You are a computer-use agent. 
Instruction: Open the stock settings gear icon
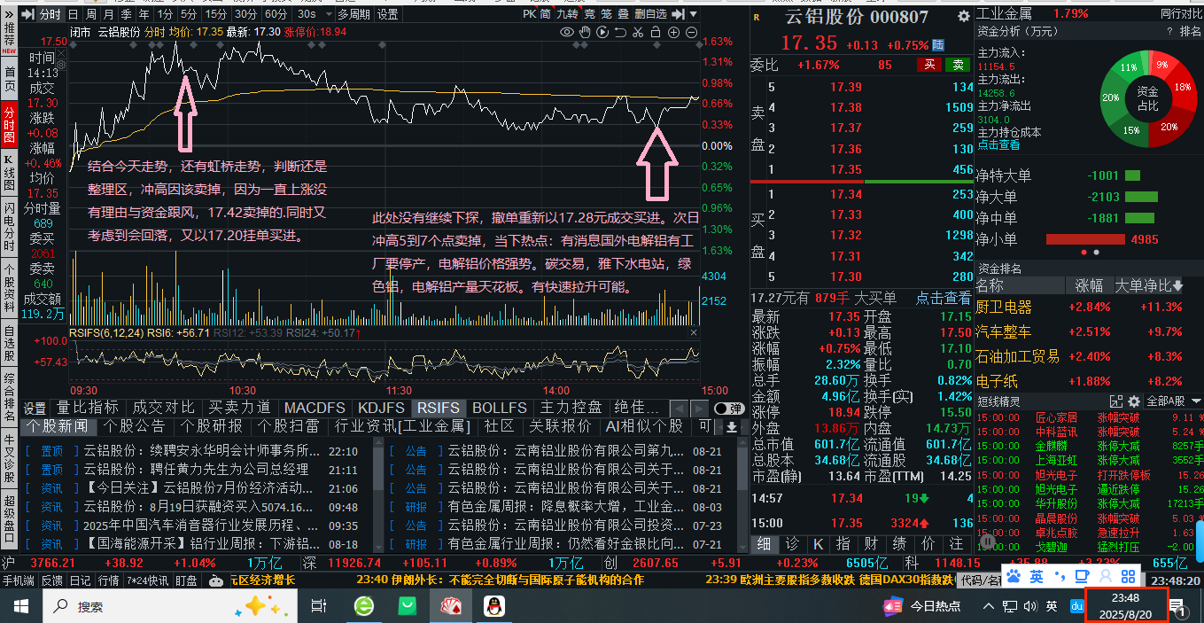[x=963, y=16]
